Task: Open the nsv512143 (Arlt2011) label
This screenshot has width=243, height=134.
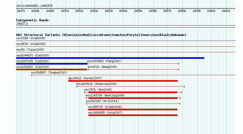Action: click(x=102, y=101)
